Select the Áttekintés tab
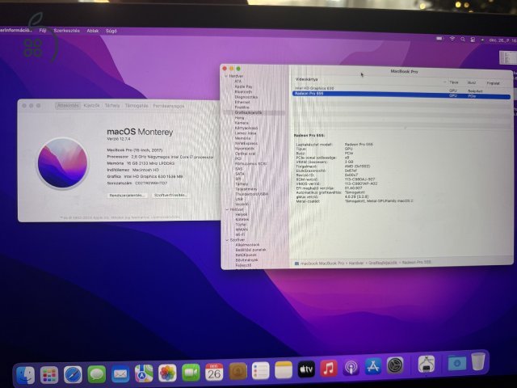The height and width of the screenshot is (388, 517). tap(68, 106)
